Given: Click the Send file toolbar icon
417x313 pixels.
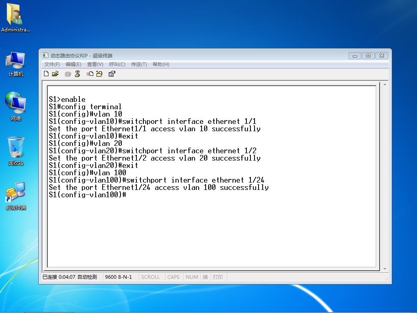Looking at the screenshot, I should click(x=90, y=74).
